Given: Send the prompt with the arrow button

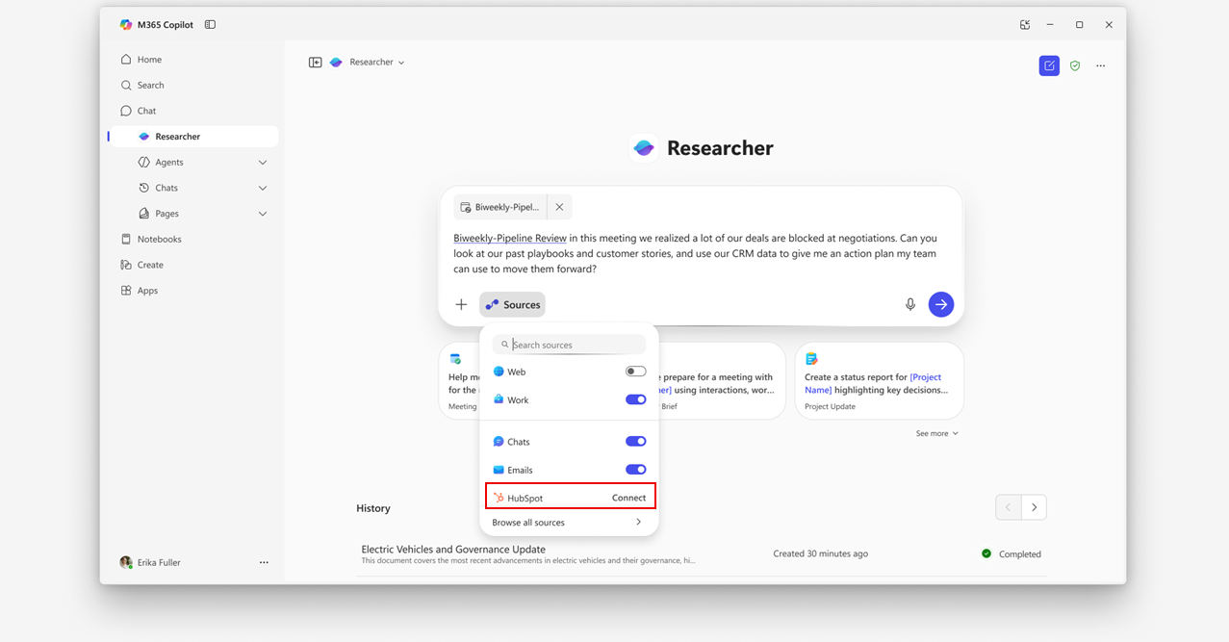Looking at the screenshot, I should (x=940, y=304).
